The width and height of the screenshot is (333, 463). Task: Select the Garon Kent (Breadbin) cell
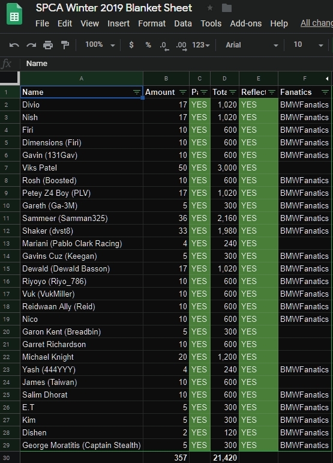coord(82,331)
